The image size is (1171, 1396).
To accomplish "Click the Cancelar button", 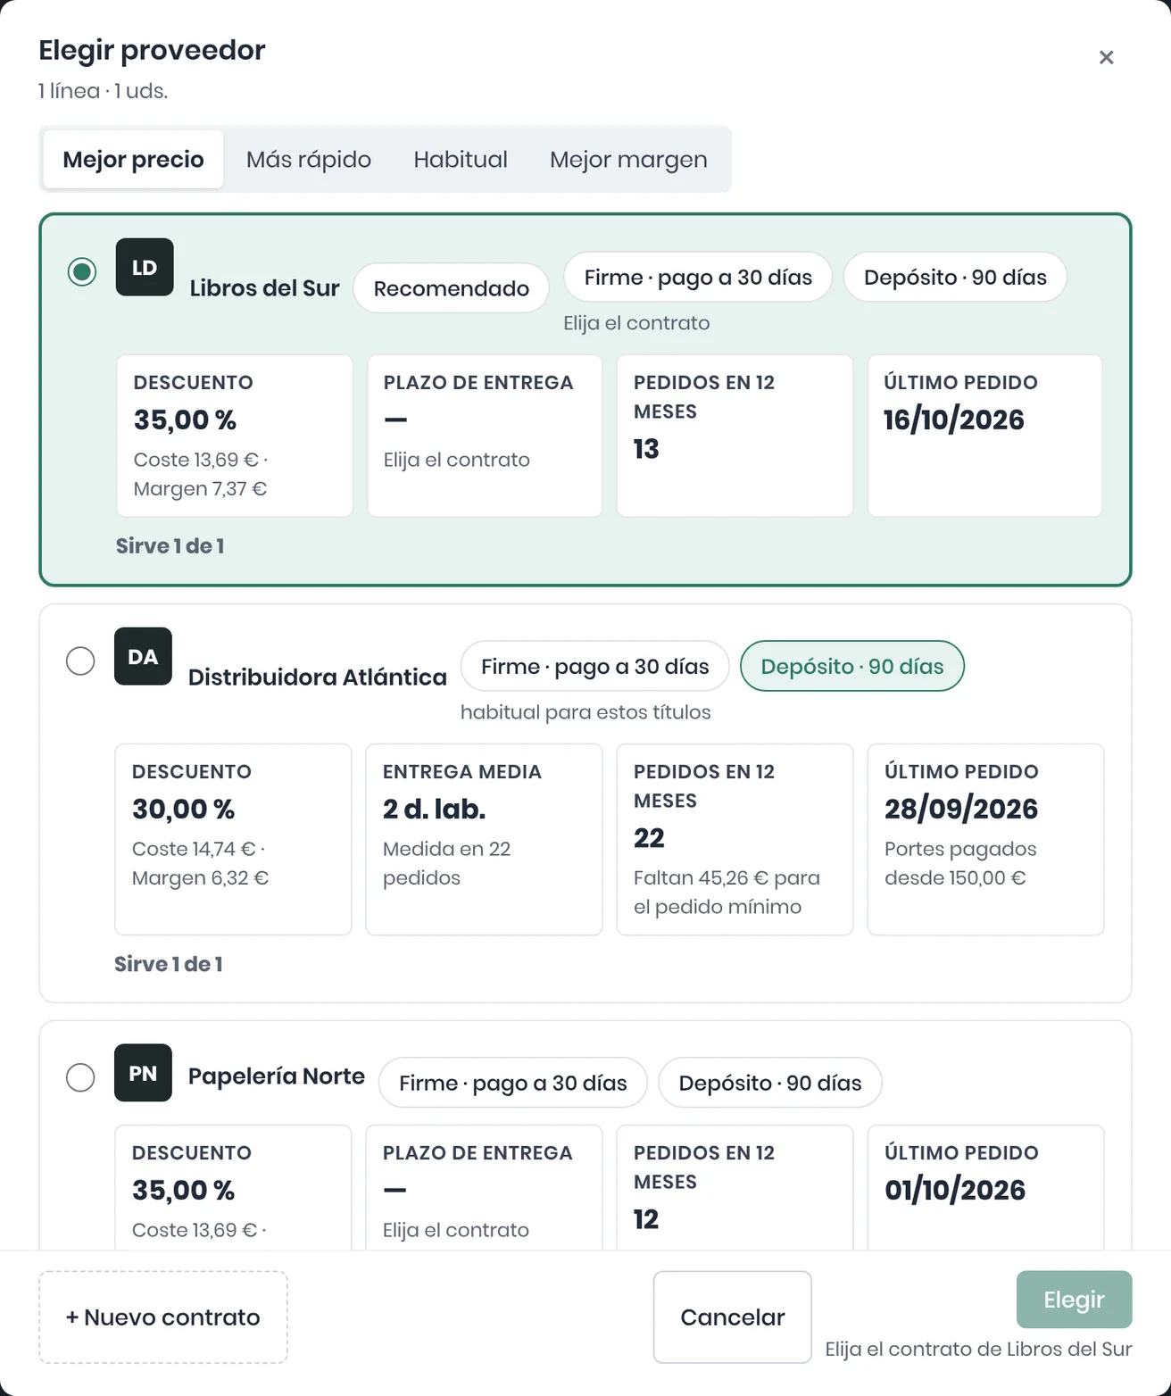I will pyautogui.click(x=733, y=1317).
